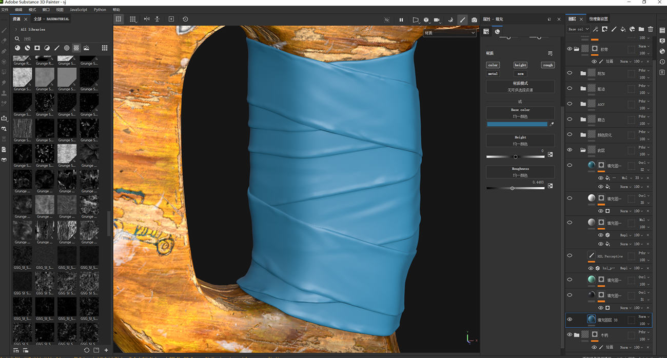Filter assets by smart materials icon
Screen dimensions: 667x358
coord(27,48)
